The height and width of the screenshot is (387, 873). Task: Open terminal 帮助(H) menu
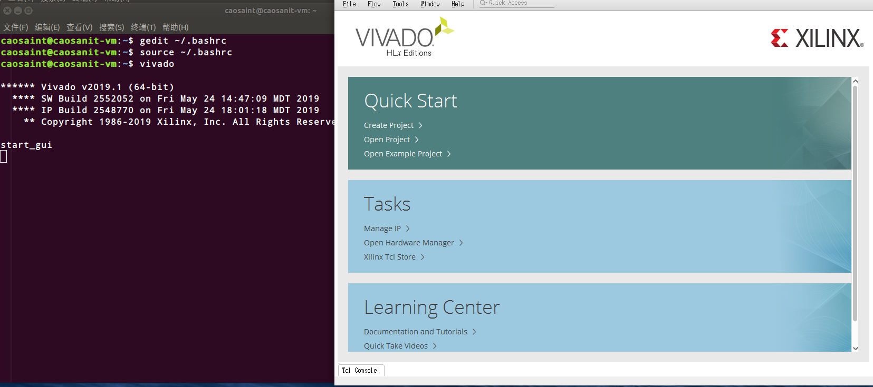pos(176,27)
